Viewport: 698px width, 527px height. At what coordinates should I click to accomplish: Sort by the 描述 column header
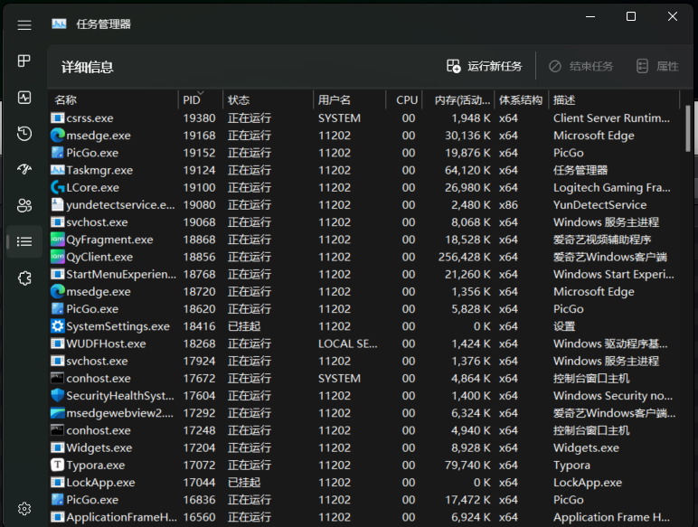tap(614, 99)
